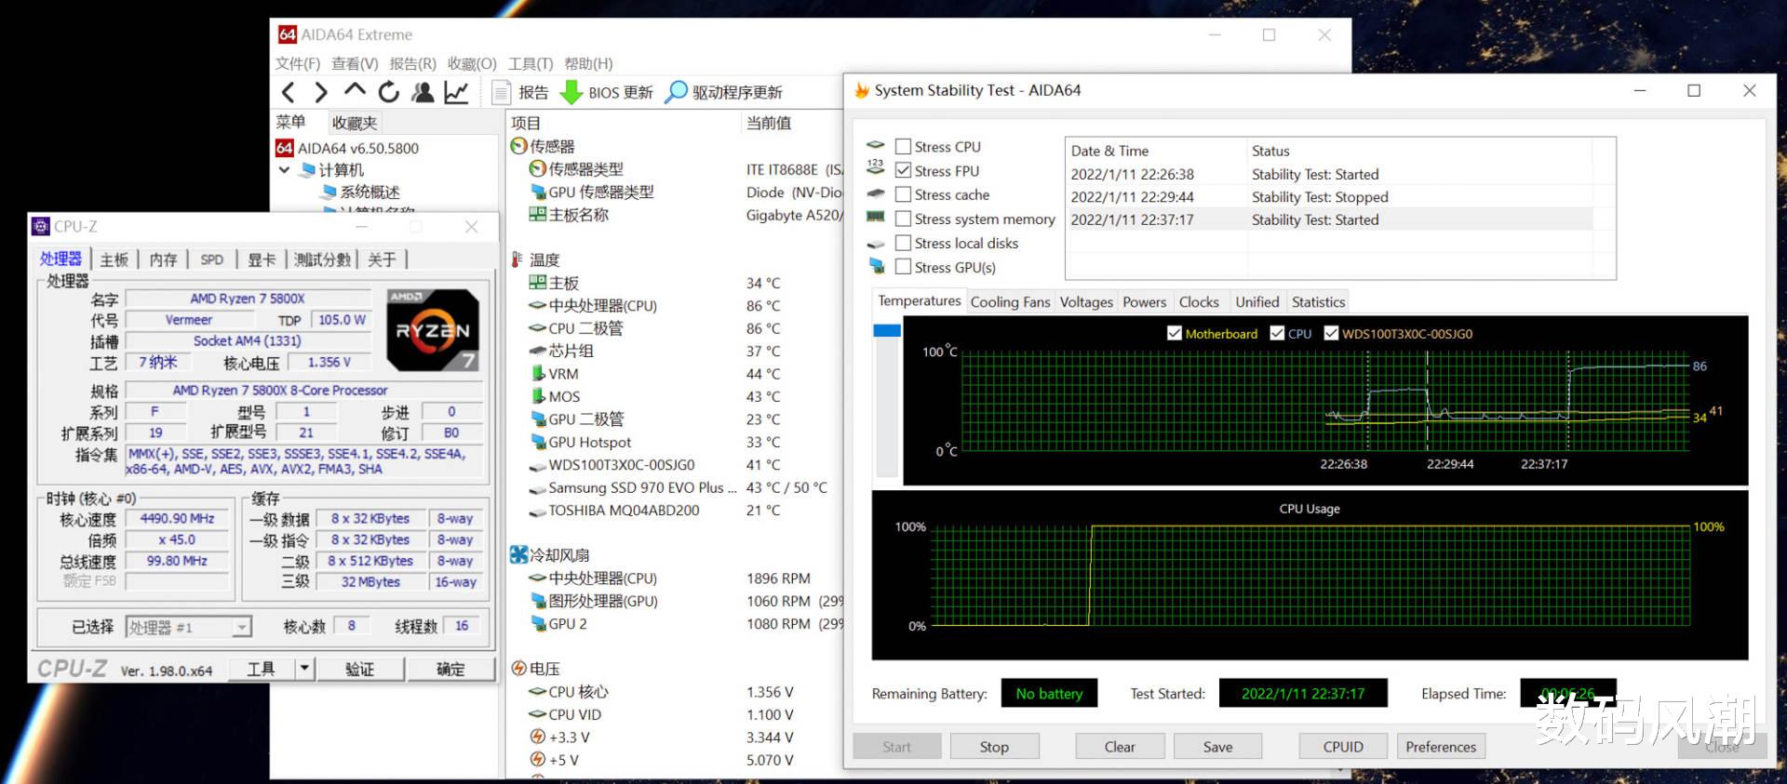Click the GPU Hotspot sensor icon
1787x784 pixels.
tap(537, 442)
